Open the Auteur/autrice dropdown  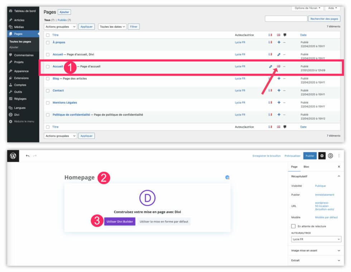pos(316,239)
